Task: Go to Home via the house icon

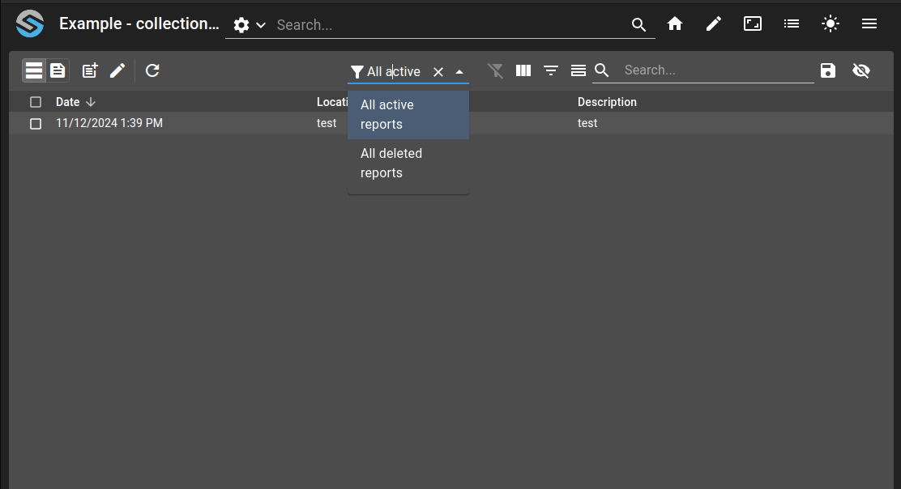Action: tap(675, 23)
